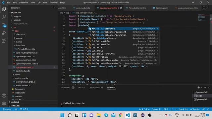
Task: Open terminal launch profile dropdown arrow
Action: (201, 88)
